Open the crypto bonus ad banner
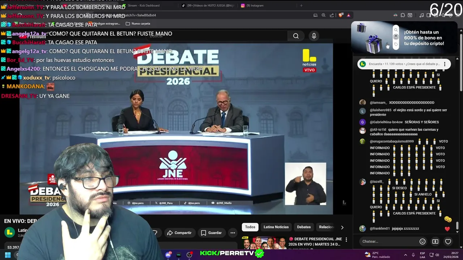This screenshot has width=463, height=260. tap(404, 38)
